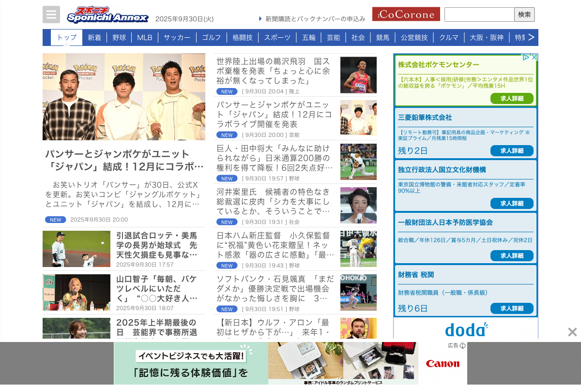Switch to the MLB tab
This screenshot has width=581, height=387.
point(144,38)
